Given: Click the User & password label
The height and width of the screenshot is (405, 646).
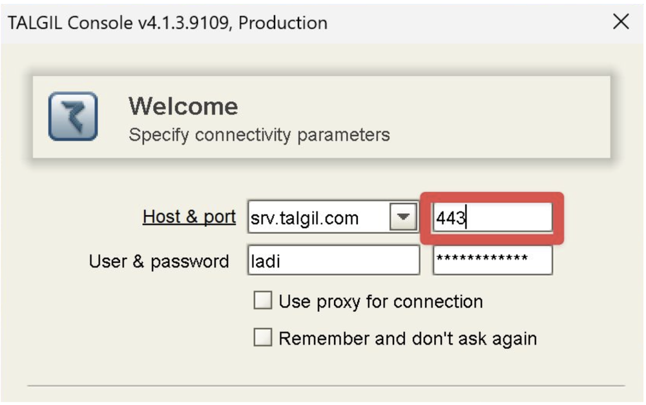Looking at the screenshot, I should click(x=159, y=262).
